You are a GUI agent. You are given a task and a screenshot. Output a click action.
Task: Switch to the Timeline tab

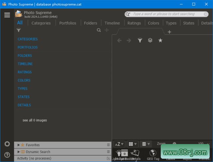pos(112,23)
